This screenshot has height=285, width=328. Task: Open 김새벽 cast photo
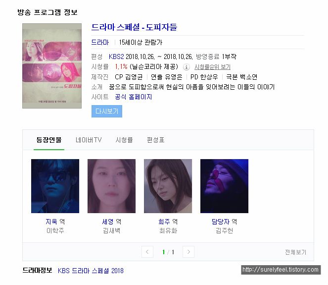click(x=111, y=186)
